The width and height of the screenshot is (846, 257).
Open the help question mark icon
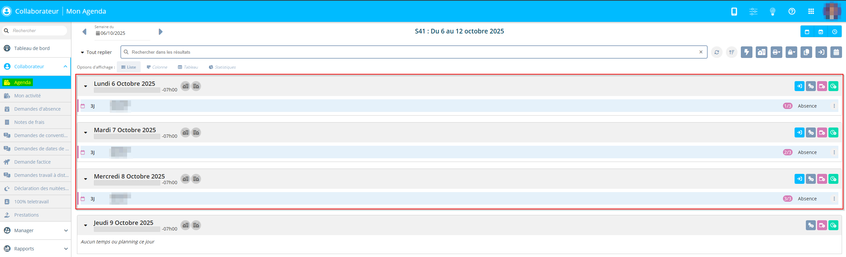coord(792,12)
